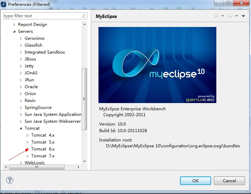Select Oracle in the server list
The height and width of the screenshot is (194, 251).
click(x=31, y=87)
